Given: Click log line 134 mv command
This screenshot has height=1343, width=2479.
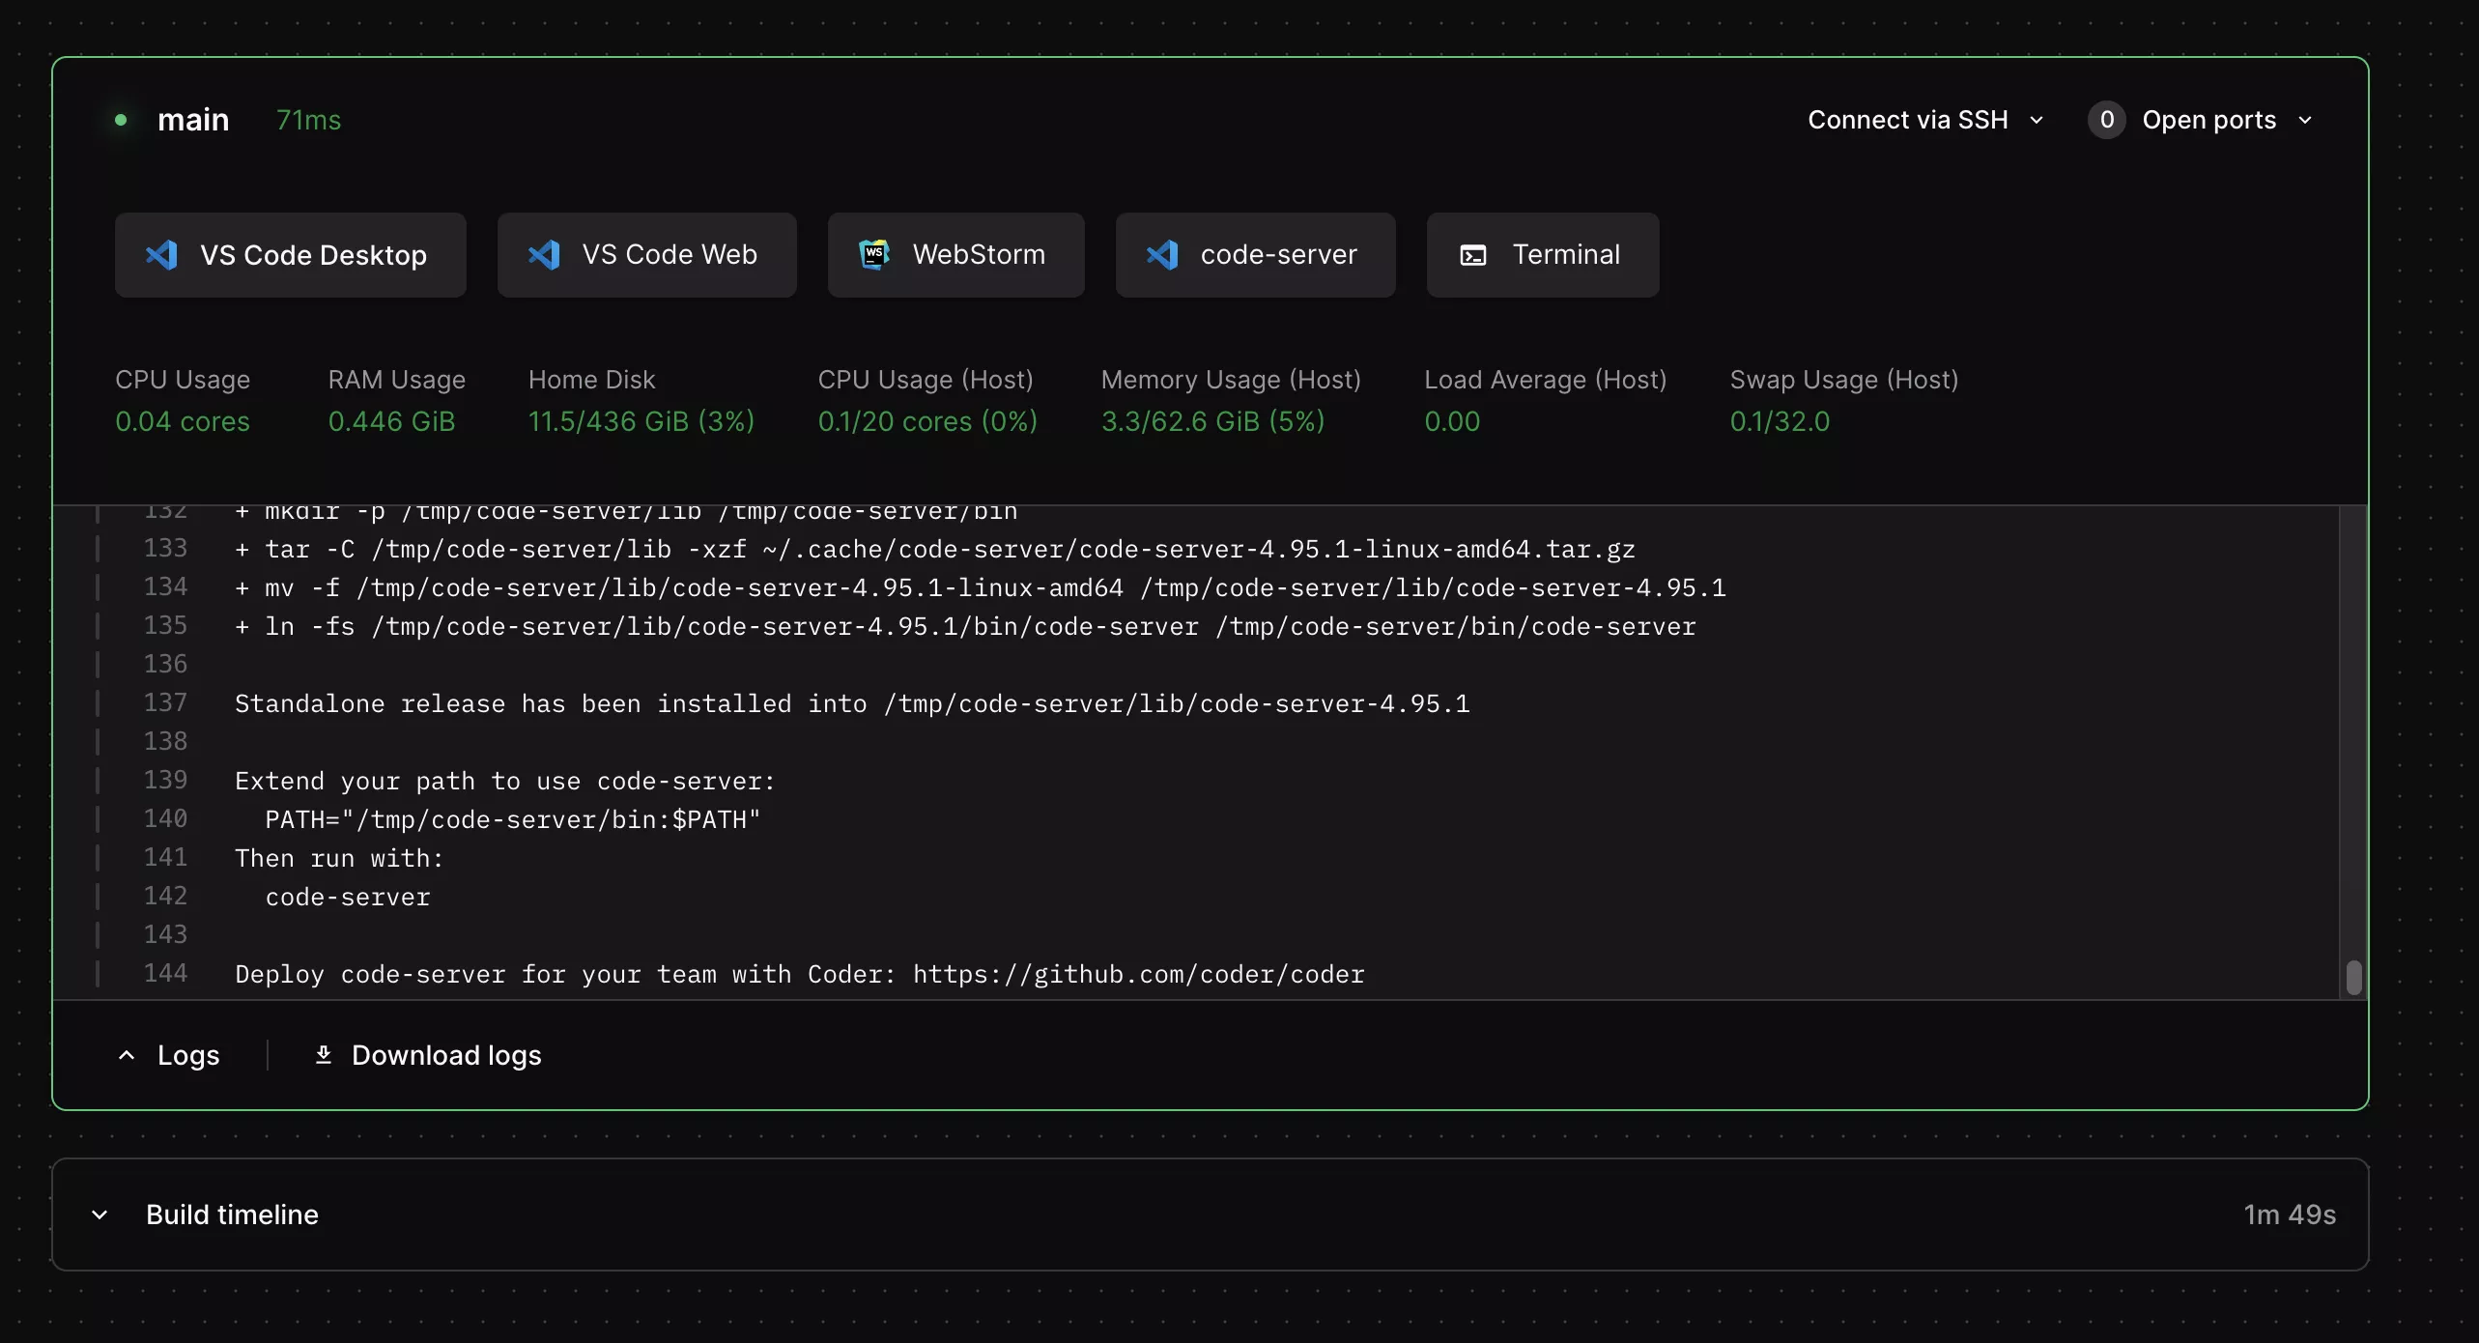Looking at the screenshot, I should click(x=981, y=587).
